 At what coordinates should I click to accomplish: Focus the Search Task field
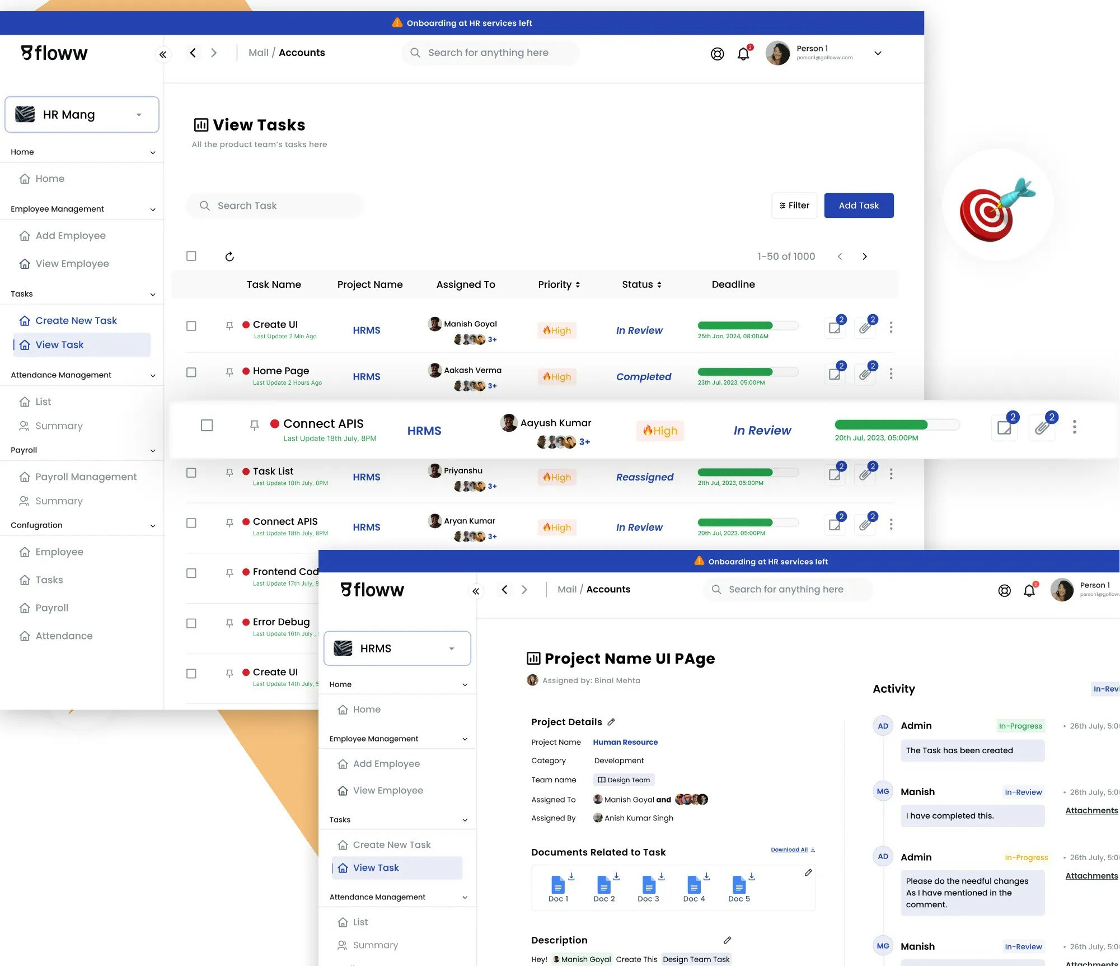[275, 206]
